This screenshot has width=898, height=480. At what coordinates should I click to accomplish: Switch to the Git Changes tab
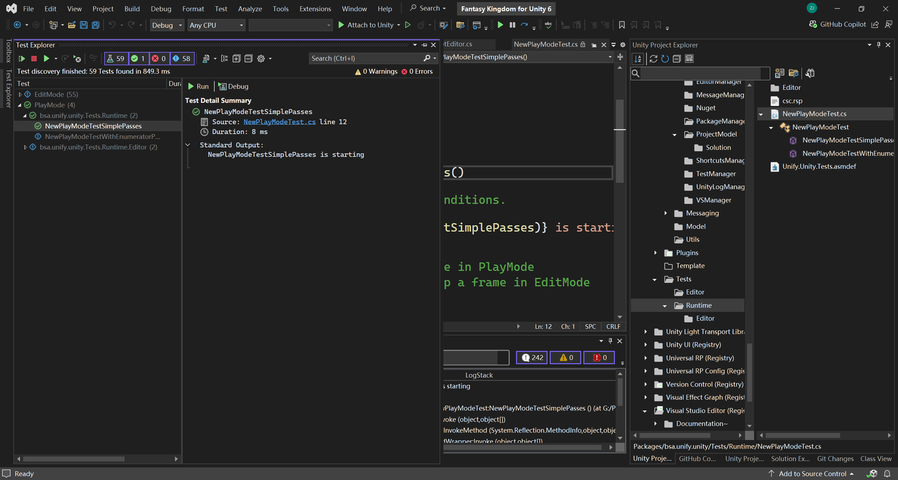835,459
